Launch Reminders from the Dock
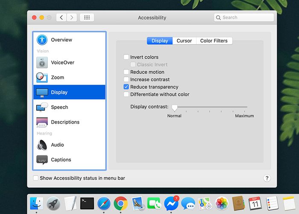Image resolution: width=299 pixels, height=214 pixels. (x=272, y=203)
